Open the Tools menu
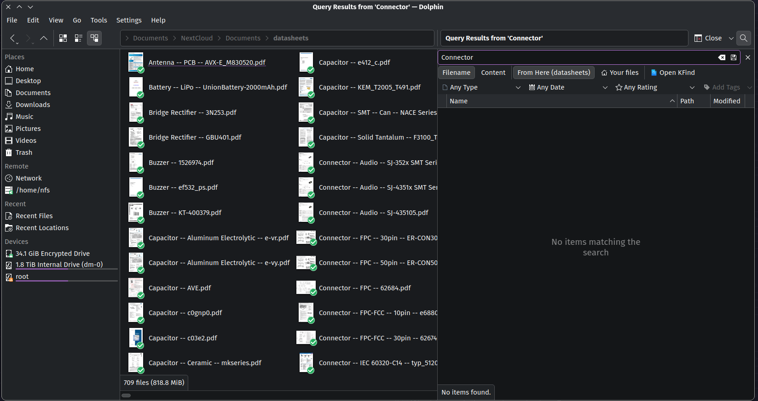 98,20
